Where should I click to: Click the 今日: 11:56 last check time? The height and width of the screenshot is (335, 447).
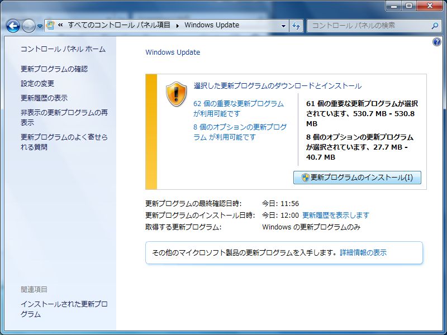[280, 203]
